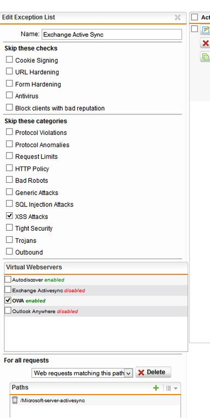Click the edit pencil icon in right panel
Image resolution: width=210 pixels, height=418 pixels.
click(205, 29)
